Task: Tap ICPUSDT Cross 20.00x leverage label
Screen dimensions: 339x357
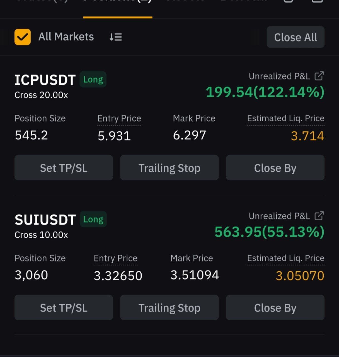Action: click(x=41, y=95)
